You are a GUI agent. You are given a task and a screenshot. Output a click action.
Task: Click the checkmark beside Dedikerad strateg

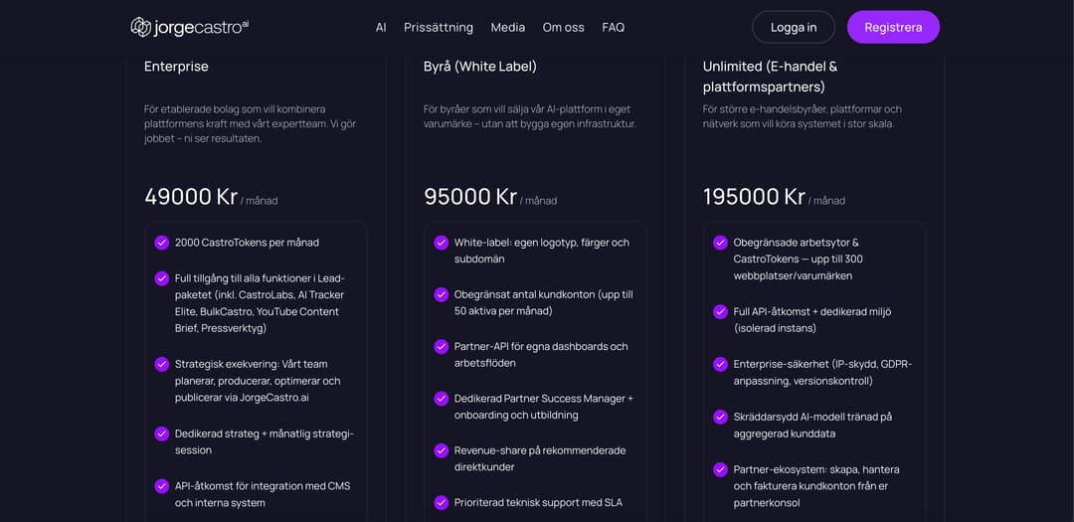[x=162, y=434]
